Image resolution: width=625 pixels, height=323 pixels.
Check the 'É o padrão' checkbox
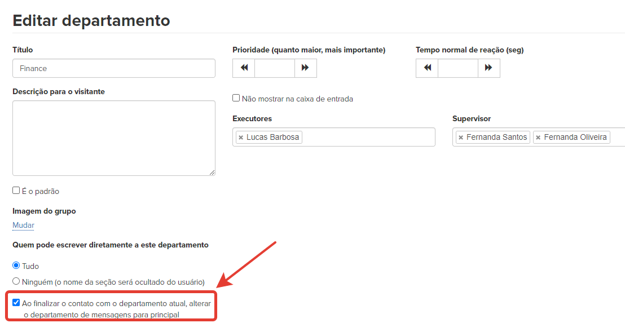[16, 191]
